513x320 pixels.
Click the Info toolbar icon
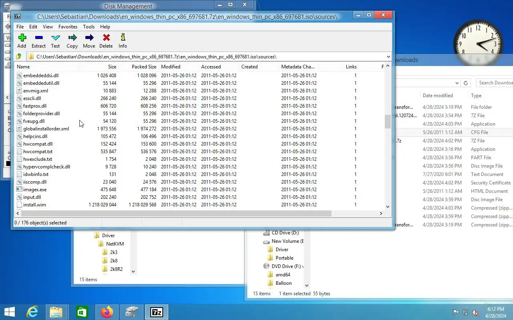click(x=123, y=37)
